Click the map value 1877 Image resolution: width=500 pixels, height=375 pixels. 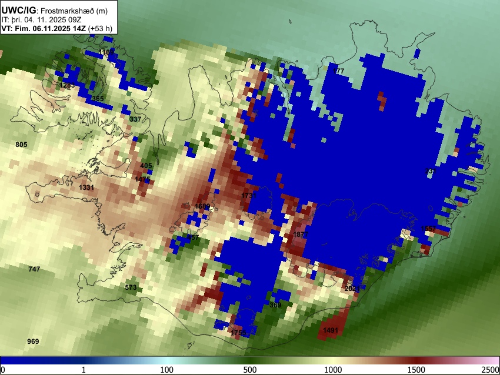pos(301,235)
